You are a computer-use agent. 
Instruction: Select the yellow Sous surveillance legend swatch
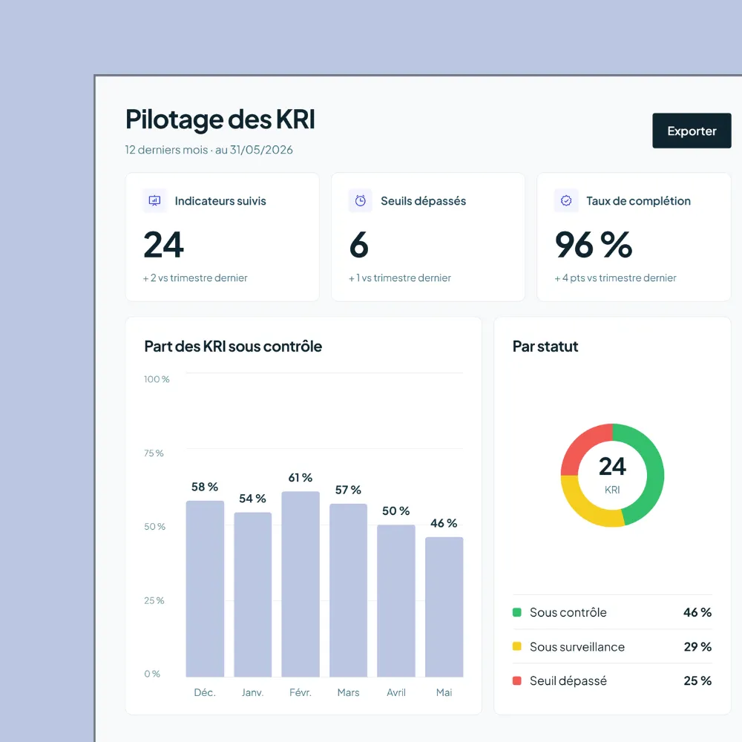pos(516,646)
